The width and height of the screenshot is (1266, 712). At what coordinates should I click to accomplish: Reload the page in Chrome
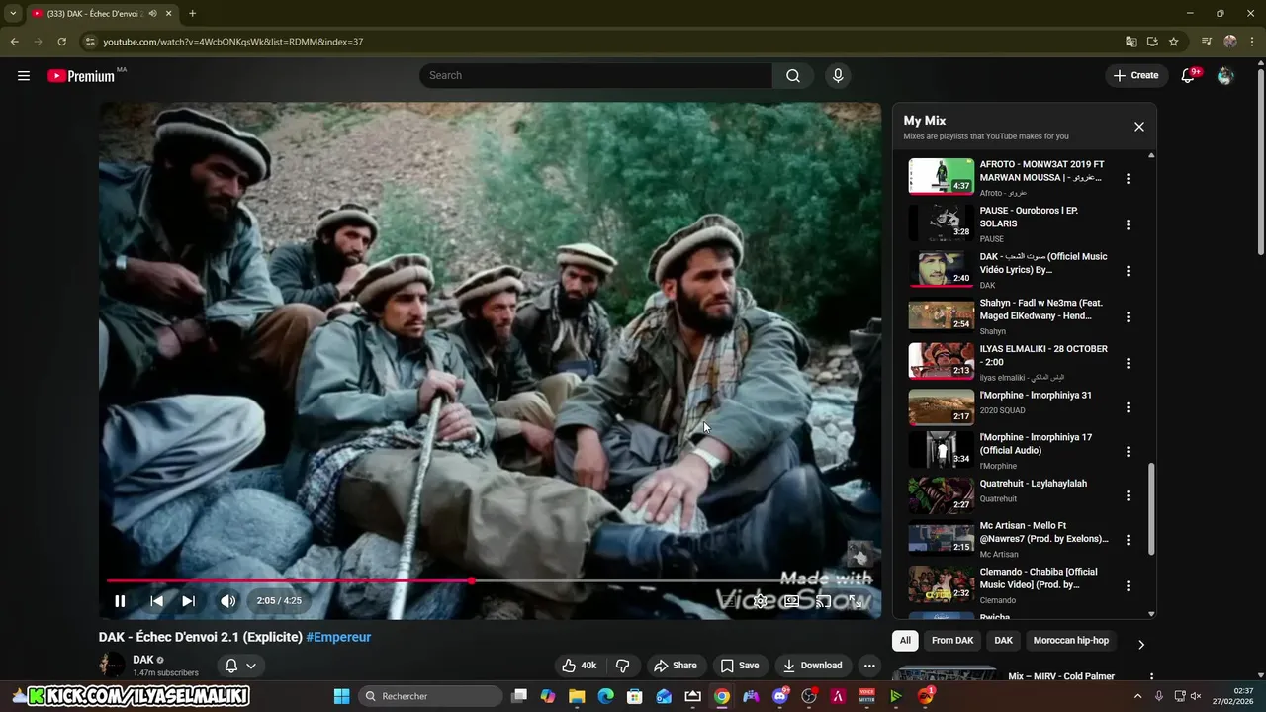61,42
